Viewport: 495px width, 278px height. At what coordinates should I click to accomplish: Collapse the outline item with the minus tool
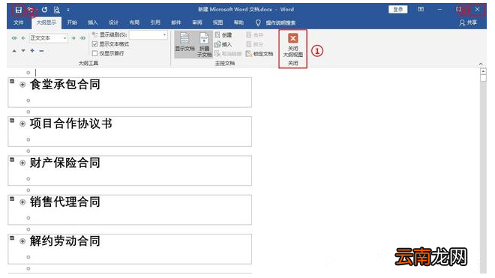pyautogui.click(x=42, y=51)
